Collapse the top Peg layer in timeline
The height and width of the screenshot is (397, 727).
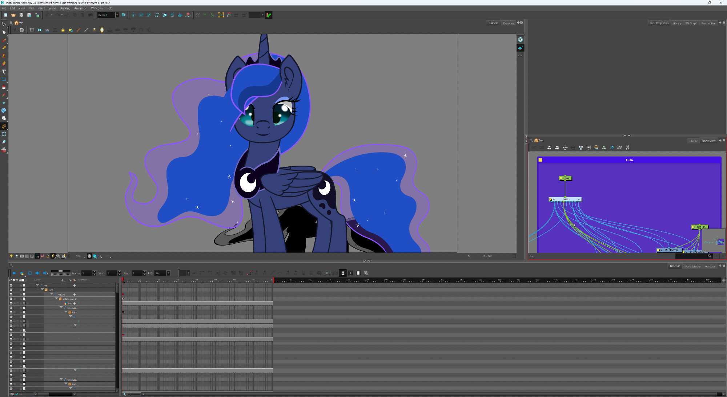(37, 285)
